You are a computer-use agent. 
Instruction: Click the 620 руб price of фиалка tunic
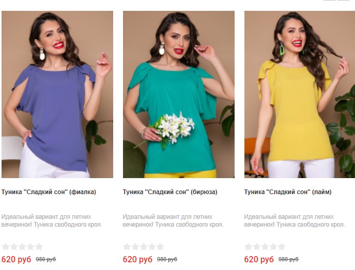pos(17,259)
